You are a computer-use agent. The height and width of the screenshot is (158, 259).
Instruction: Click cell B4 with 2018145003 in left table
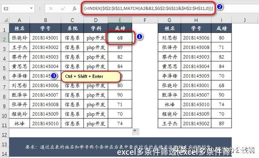45,57
